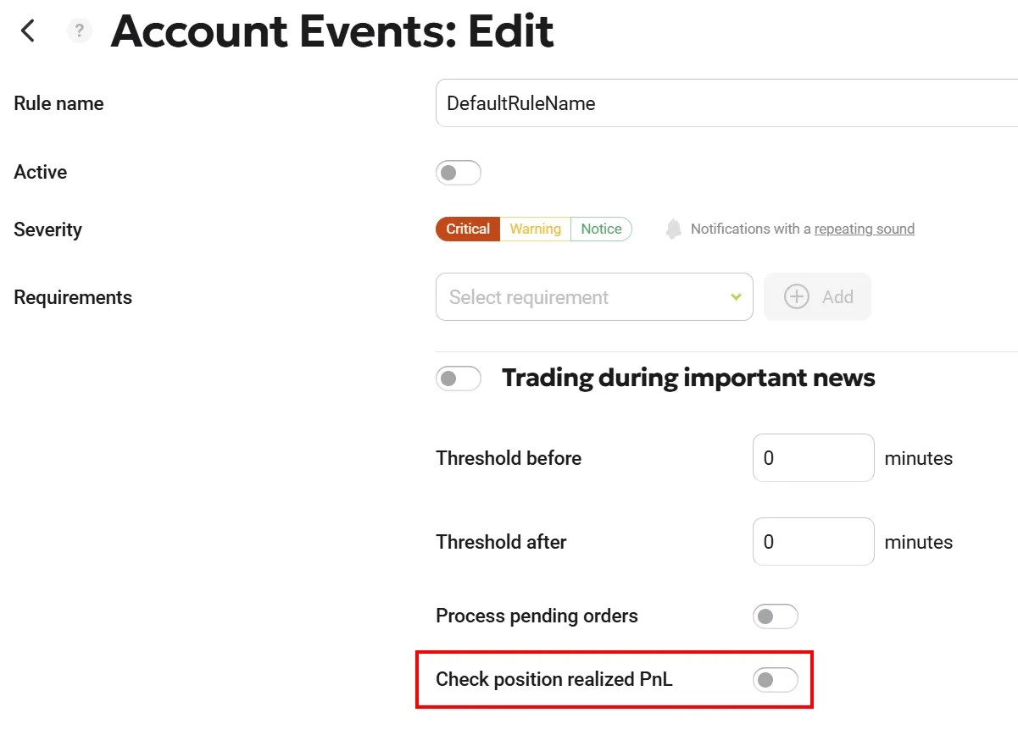Choose the Warning severity option
Image resolution: width=1018 pixels, height=746 pixels.
point(535,229)
